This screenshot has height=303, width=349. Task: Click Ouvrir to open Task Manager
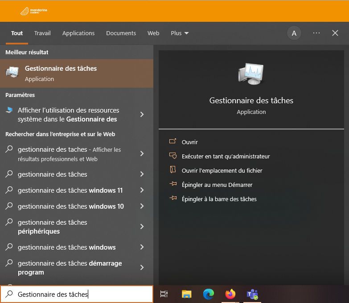(x=189, y=142)
